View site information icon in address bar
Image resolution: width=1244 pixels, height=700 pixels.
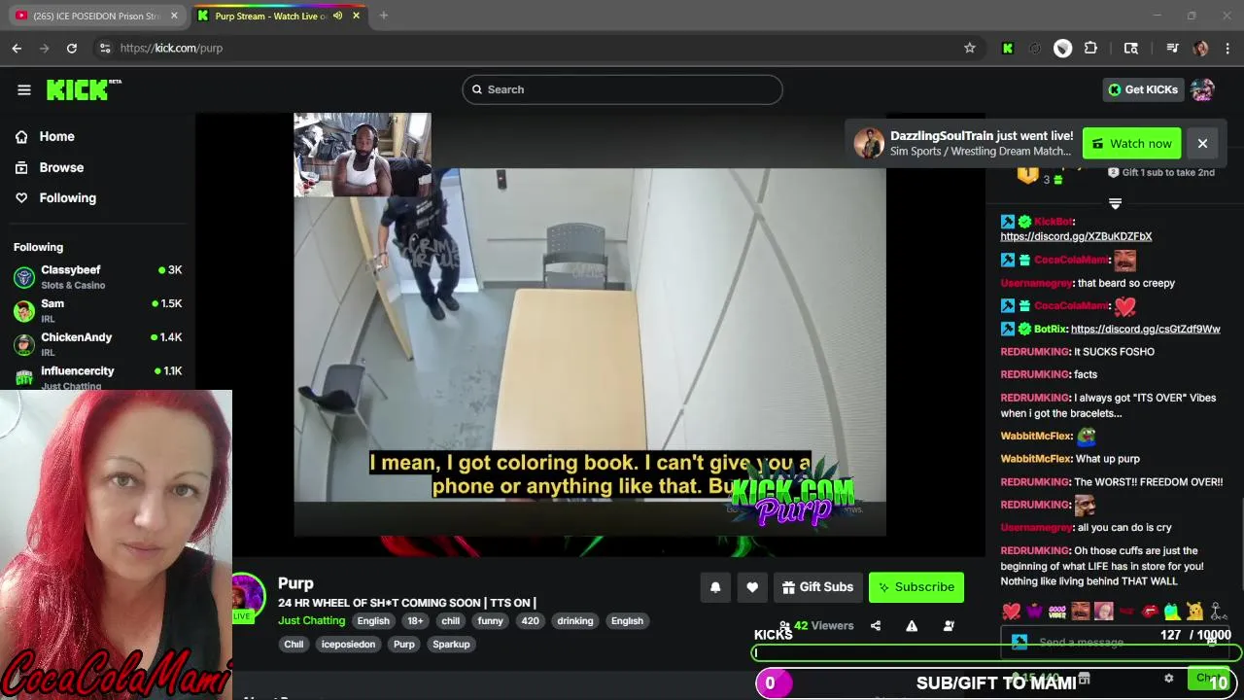click(x=104, y=48)
